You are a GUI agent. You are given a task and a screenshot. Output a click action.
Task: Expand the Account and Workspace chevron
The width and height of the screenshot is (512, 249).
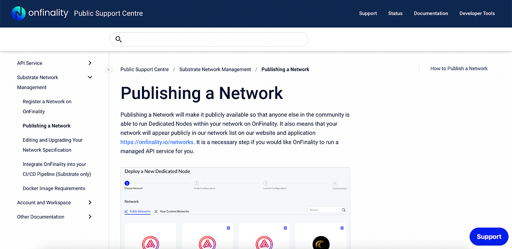[x=90, y=203]
